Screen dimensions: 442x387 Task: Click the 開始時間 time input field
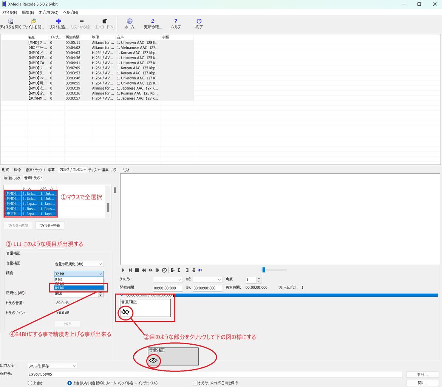168,288
